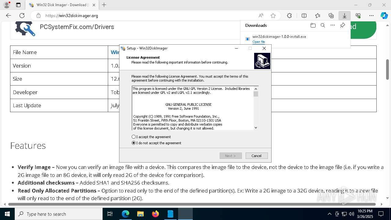The height and width of the screenshot is (220, 391).
Task: Click the page vertical scrollbar
Action: (387, 70)
